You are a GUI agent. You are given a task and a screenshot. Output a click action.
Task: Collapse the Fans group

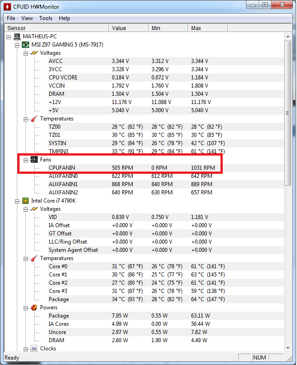click(x=26, y=160)
